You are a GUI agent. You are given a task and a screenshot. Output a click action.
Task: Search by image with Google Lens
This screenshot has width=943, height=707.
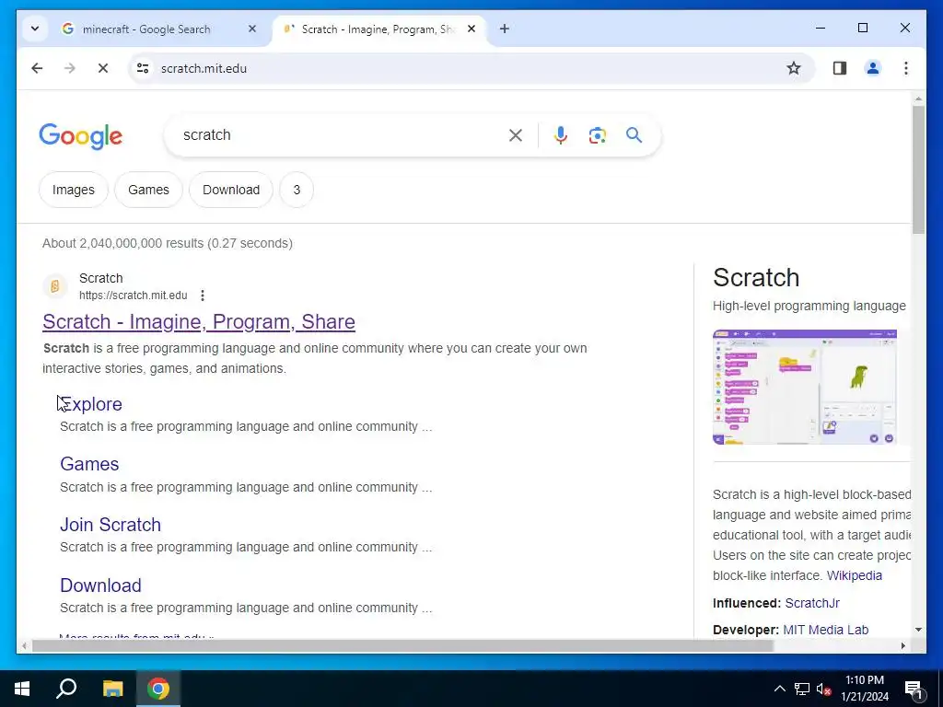[597, 135]
